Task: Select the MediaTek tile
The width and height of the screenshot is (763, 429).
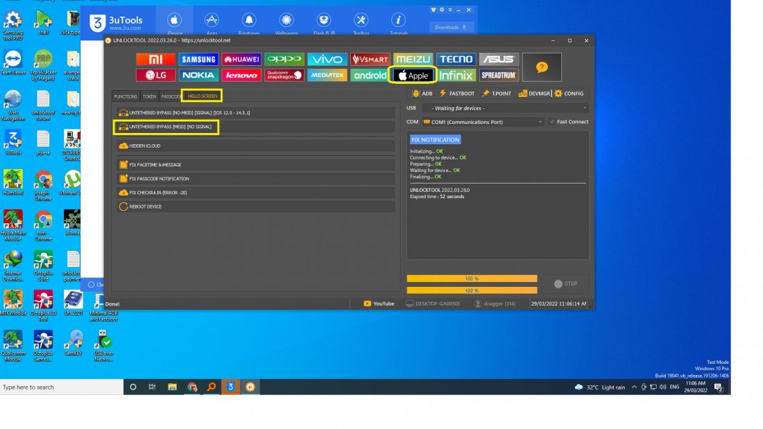Action: click(x=327, y=75)
